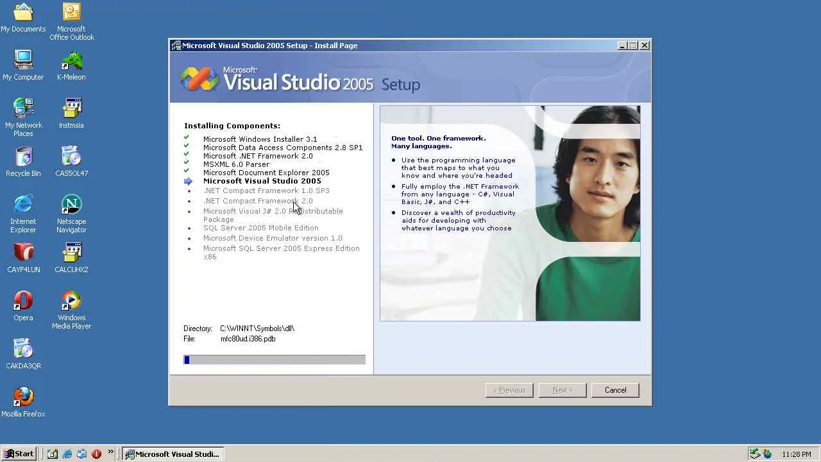Click the blue arrow beside Microsoft Visual Studio 2005
Screen dimensions: 821x462
click(x=188, y=182)
